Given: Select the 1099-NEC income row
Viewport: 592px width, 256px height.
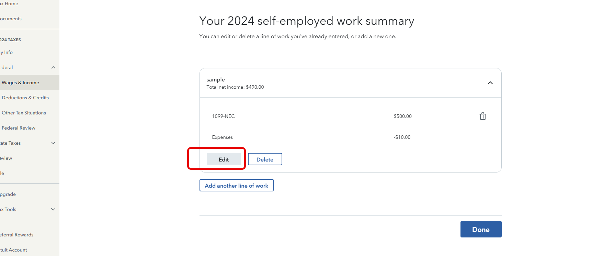Looking at the screenshot, I should (223, 116).
